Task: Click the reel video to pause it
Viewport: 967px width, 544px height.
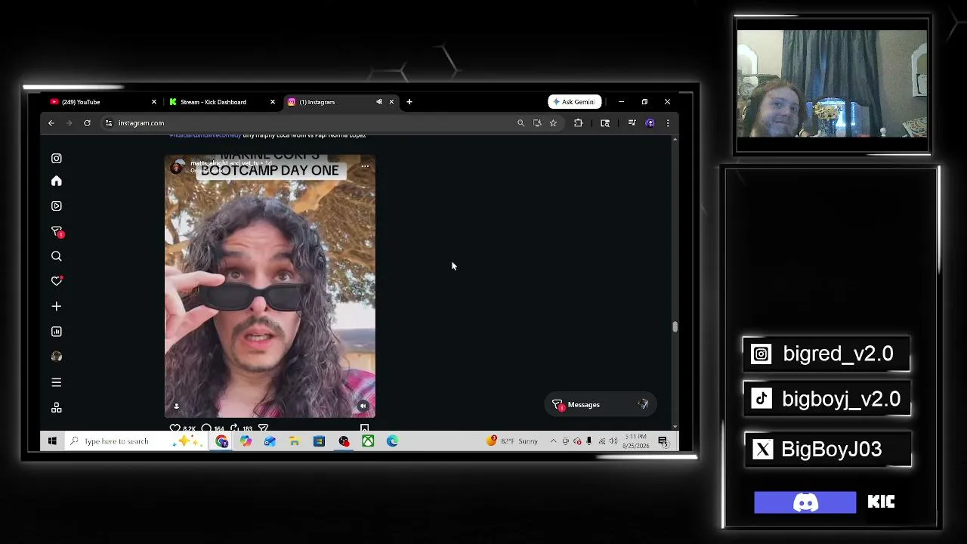Action: tap(270, 287)
